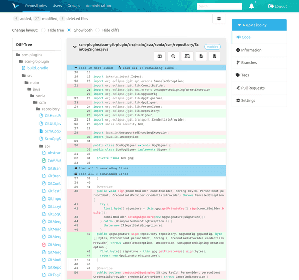
Task: Open the notifications bell
Action: (251, 6)
